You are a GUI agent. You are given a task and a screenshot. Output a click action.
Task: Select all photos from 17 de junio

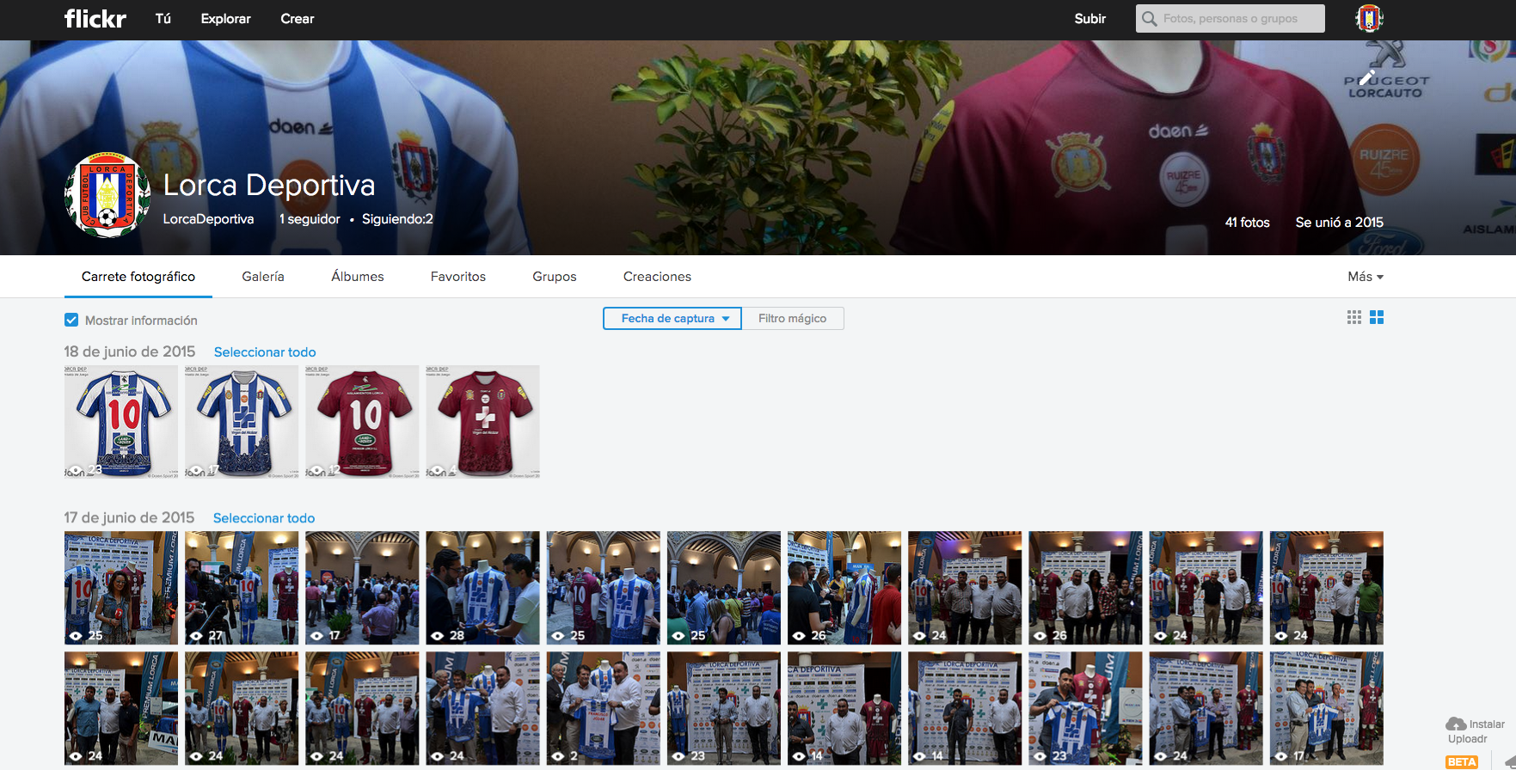coord(264,518)
